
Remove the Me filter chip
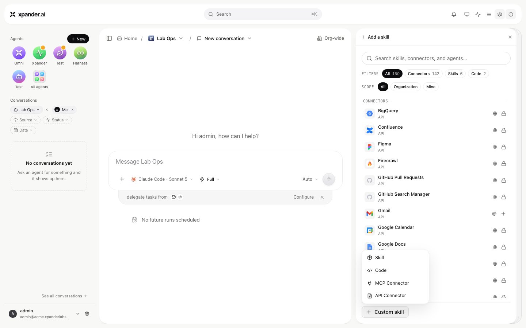tap(73, 110)
